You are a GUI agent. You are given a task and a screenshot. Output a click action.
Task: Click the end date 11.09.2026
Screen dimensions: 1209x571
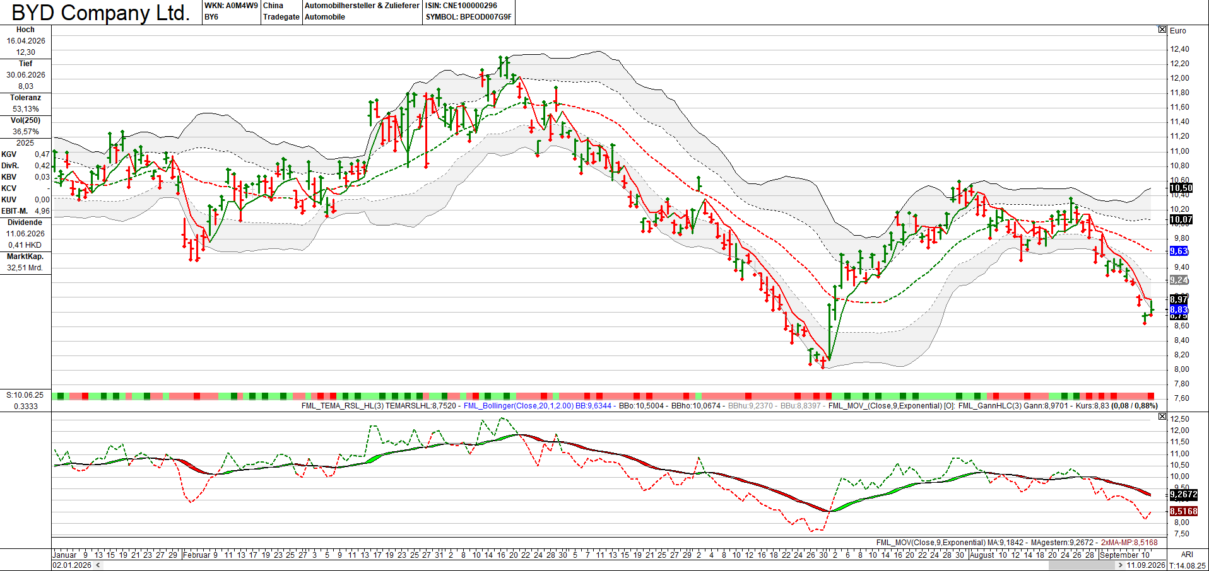point(1146,565)
